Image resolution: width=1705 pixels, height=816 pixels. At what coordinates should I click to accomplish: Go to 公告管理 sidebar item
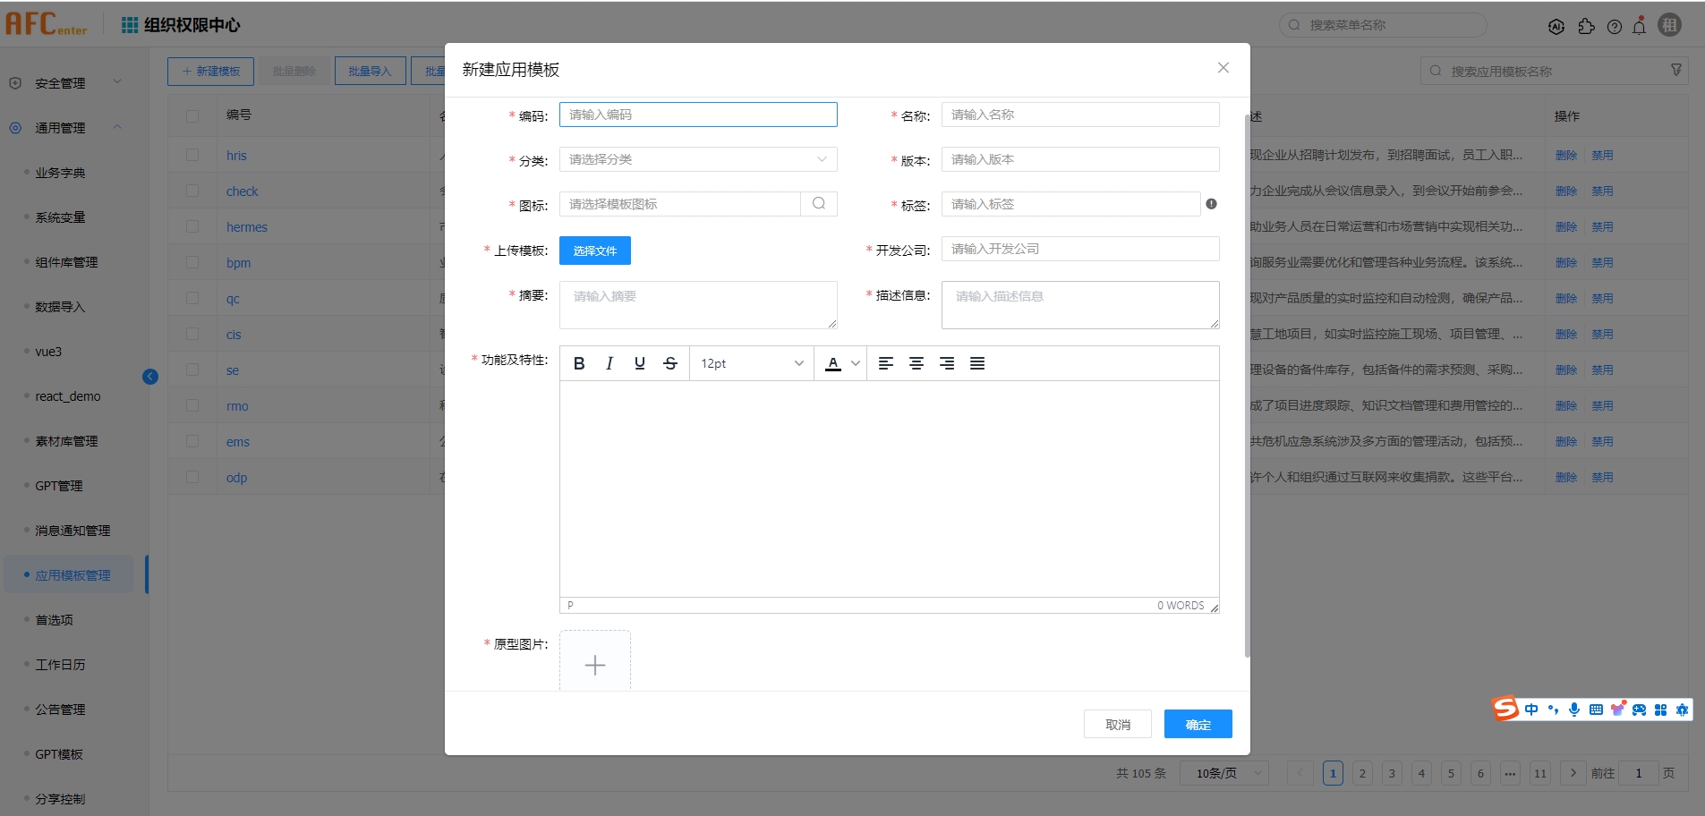point(61,710)
